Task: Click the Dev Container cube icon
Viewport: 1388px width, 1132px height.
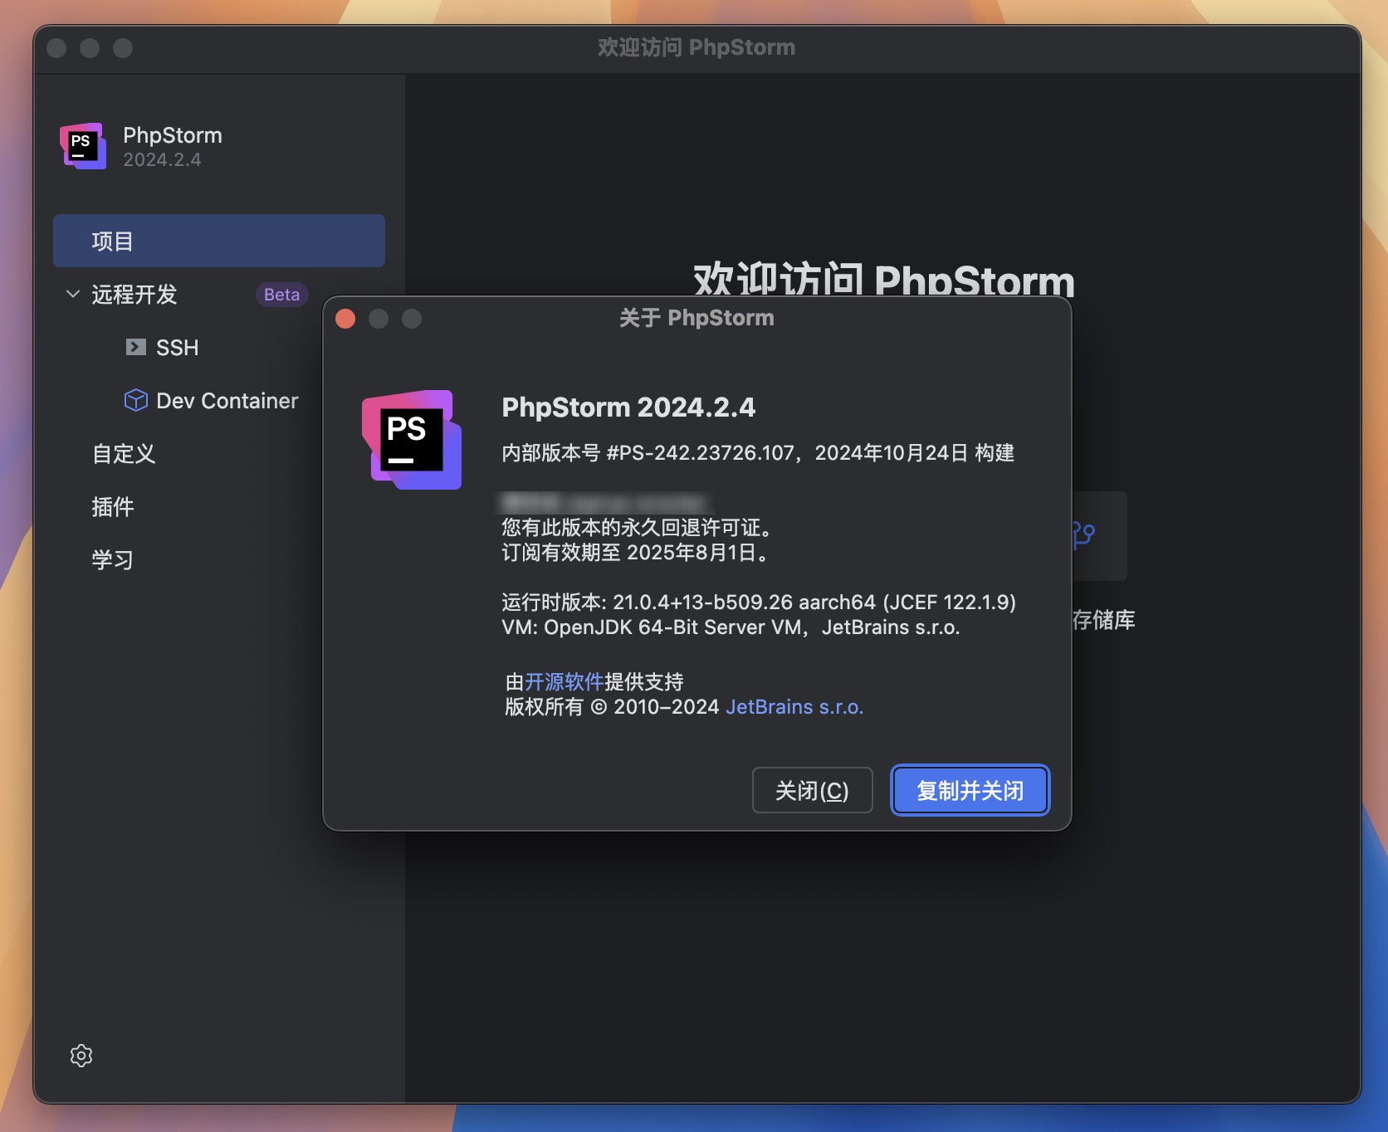Action: pos(135,400)
